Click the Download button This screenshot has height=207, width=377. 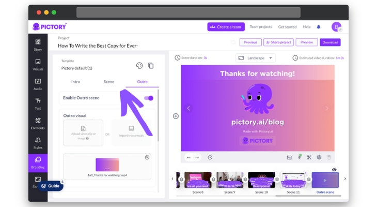point(330,42)
